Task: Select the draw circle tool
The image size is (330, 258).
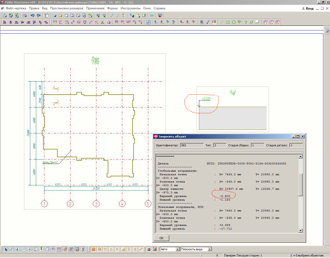Action: pos(234,22)
